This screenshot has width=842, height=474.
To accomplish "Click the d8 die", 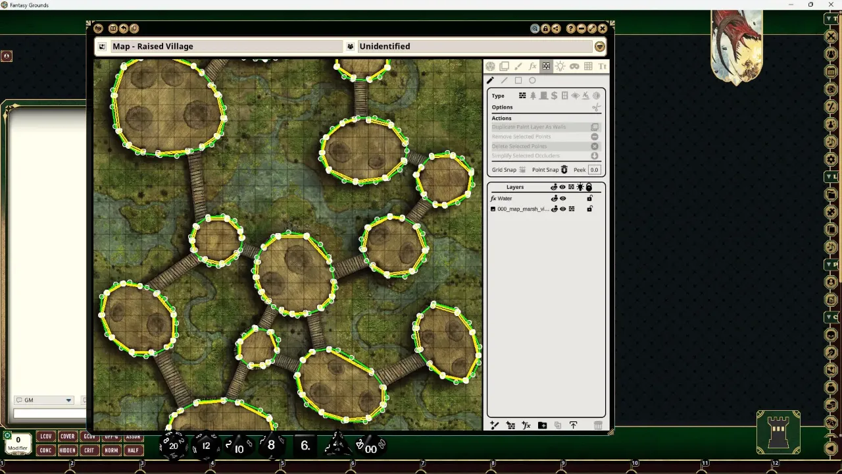I will point(270,446).
